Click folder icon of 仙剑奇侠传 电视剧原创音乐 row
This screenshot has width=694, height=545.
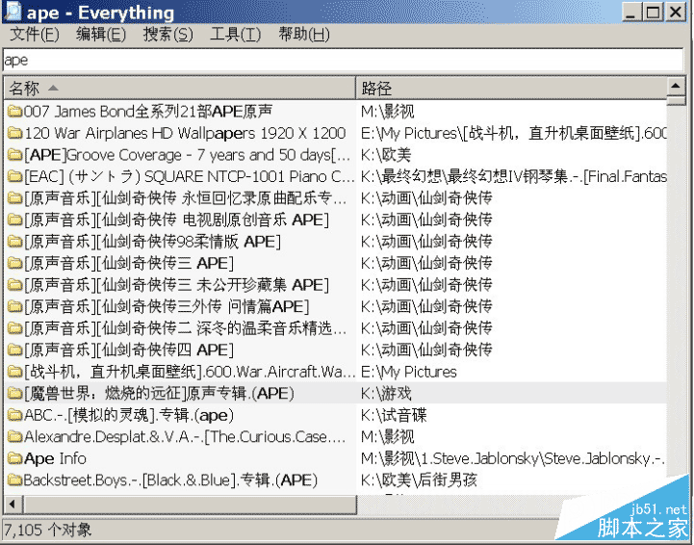[15, 221]
